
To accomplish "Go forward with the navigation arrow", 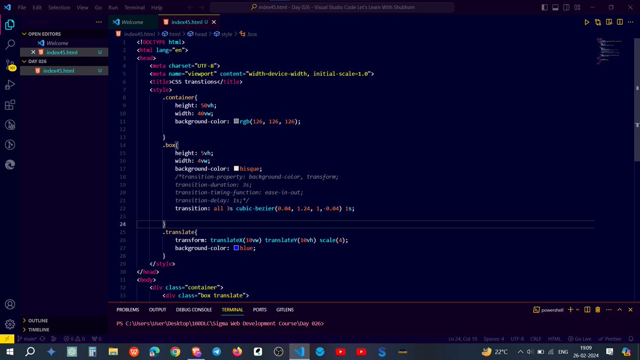I will pyautogui.click(x=201, y=7).
